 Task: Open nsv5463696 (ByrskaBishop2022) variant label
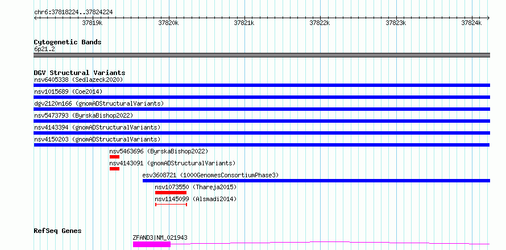point(159,151)
